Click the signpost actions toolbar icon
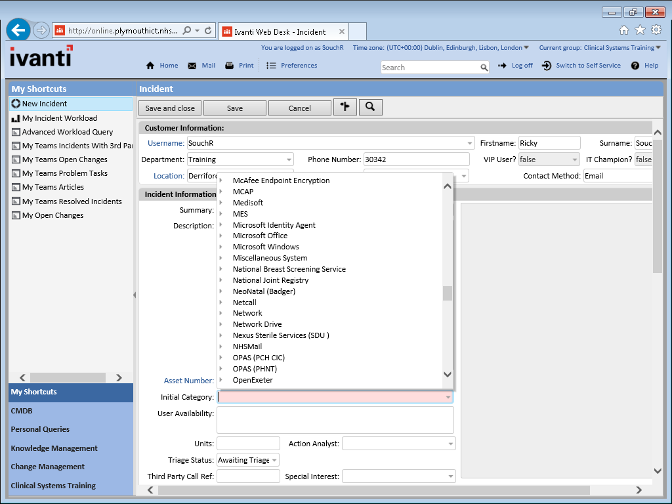This screenshot has height=504, width=672. tap(345, 107)
